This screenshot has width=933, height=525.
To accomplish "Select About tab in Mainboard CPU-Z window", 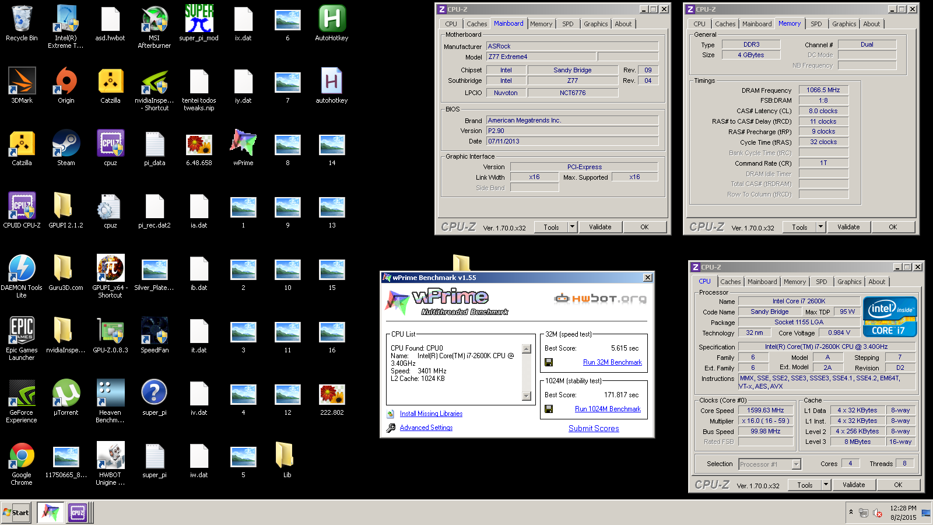I will pyautogui.click(x=623, y=24).
